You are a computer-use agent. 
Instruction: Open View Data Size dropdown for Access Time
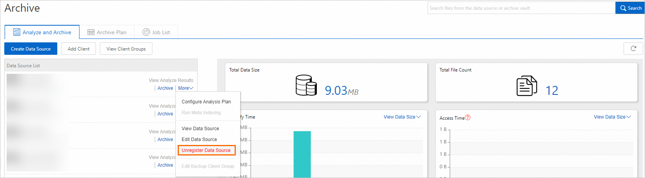[612, 117]
